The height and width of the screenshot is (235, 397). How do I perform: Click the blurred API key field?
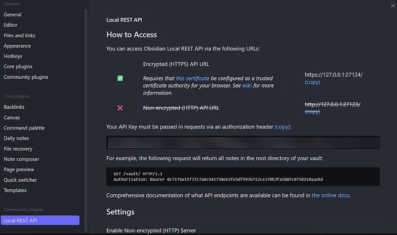point(243,142)
